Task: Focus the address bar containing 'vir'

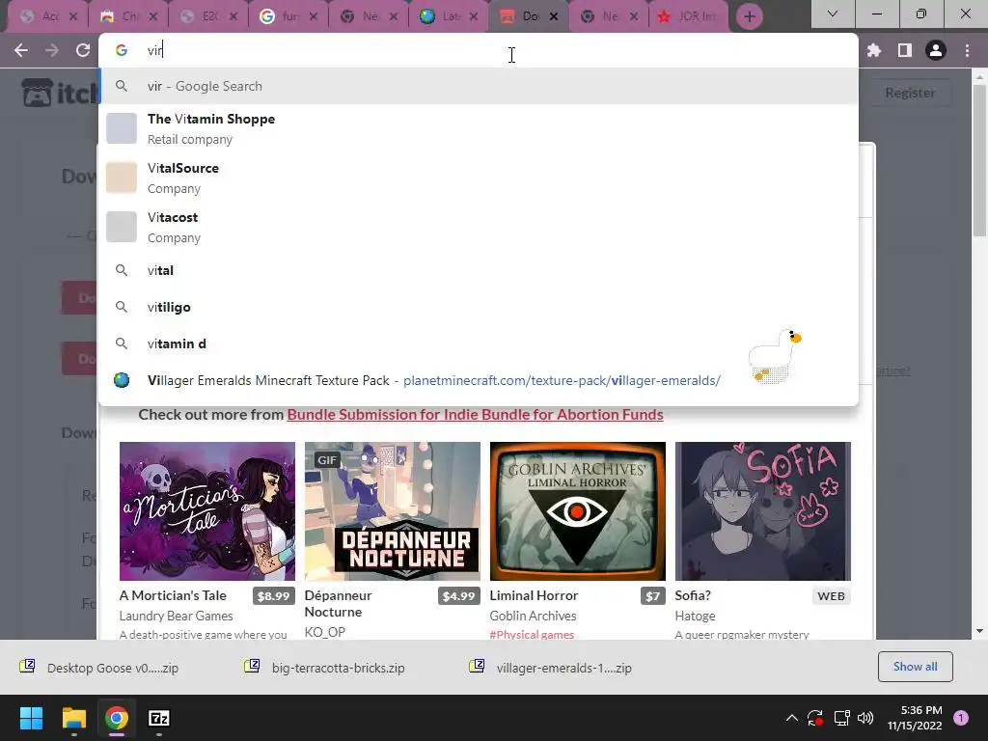Action: [x=478, y=50]
